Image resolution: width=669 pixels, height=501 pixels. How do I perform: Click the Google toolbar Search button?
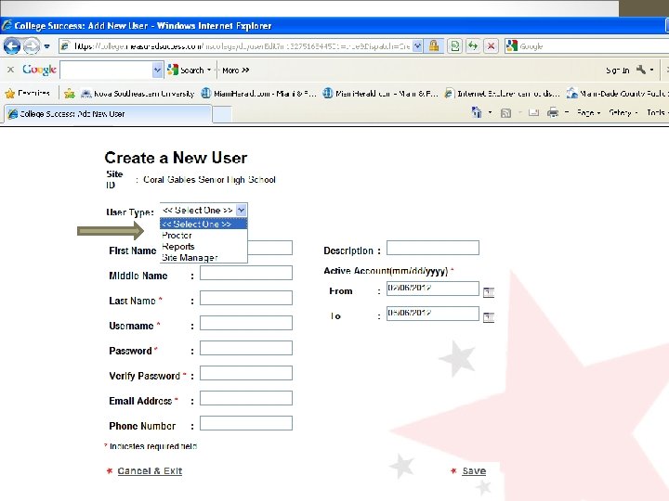[186, 70]
